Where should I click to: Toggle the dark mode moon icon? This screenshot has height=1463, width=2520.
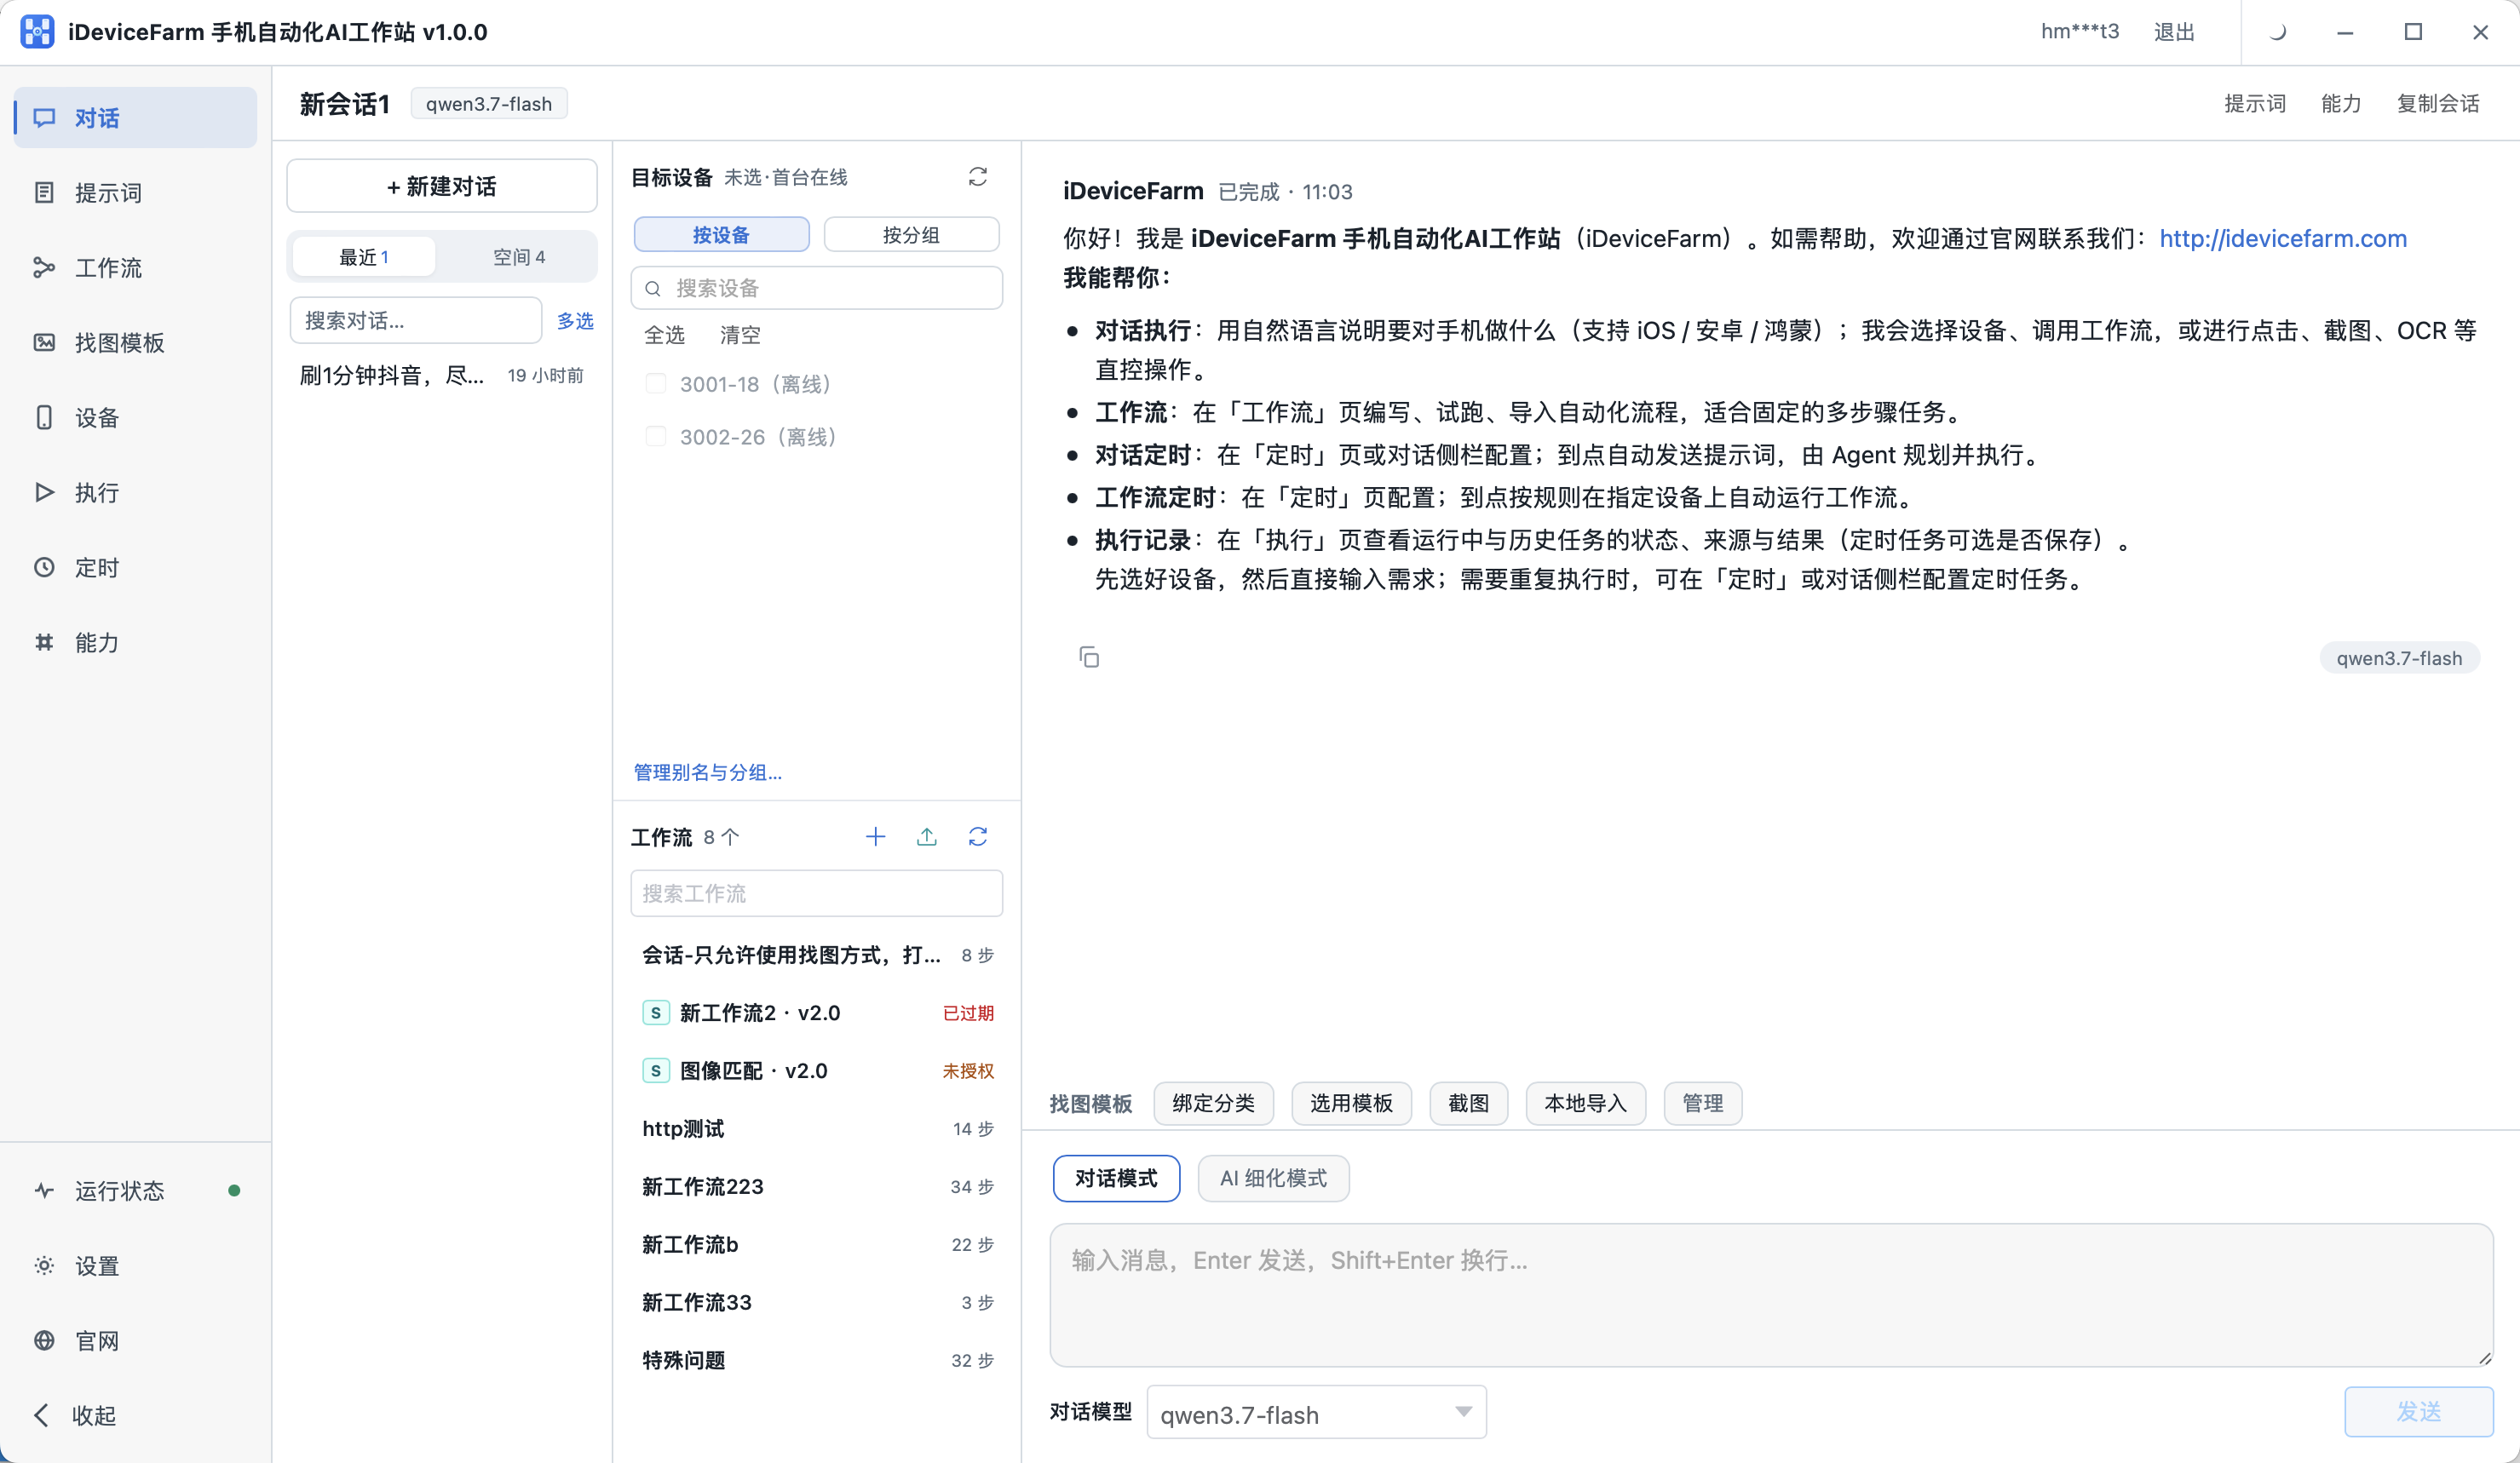coord(2277,32)
